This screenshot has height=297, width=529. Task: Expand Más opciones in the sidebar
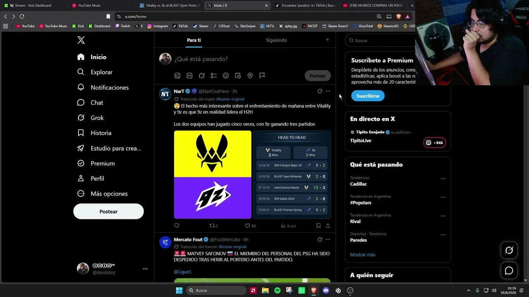click(x=103, y=193)
